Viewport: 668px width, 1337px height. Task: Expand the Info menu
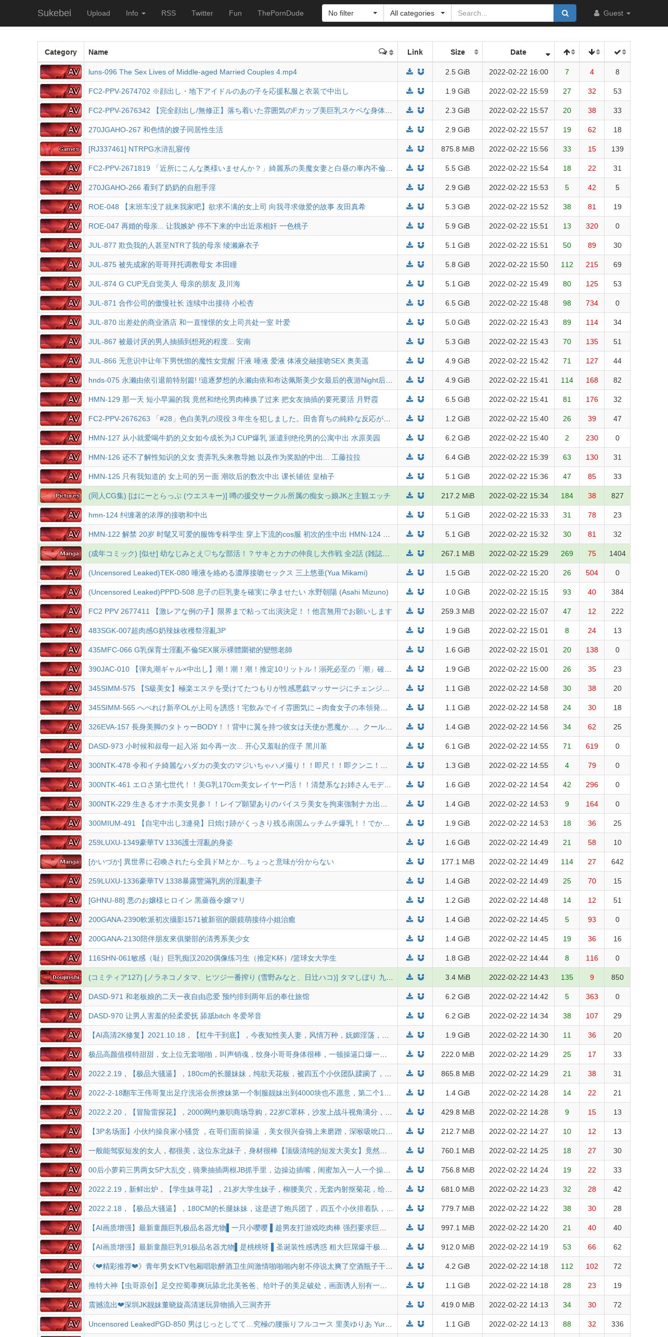point(136,13)
